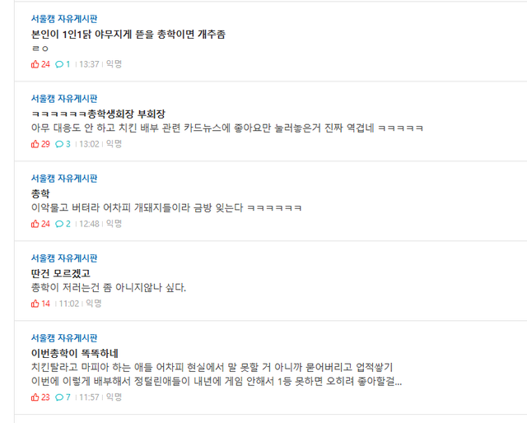Click thumbs-up icon on the 12:48 post
Viewport: 527px width, 423px height.
[35, 224]
